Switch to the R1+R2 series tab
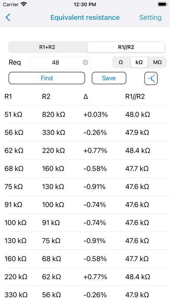The height and width of the screenshot is (302, 170). (x=47, y=47)
